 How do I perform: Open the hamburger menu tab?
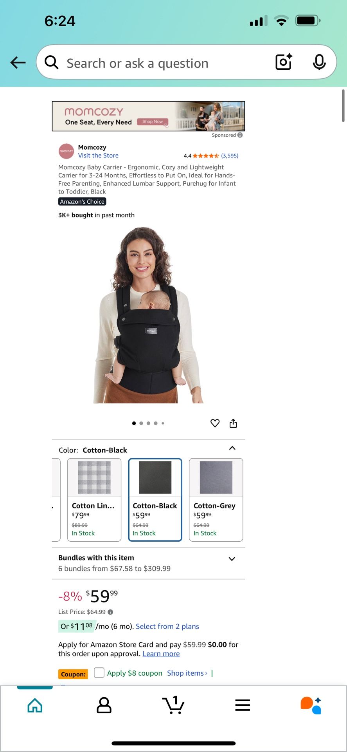click(x=243, y=705)
